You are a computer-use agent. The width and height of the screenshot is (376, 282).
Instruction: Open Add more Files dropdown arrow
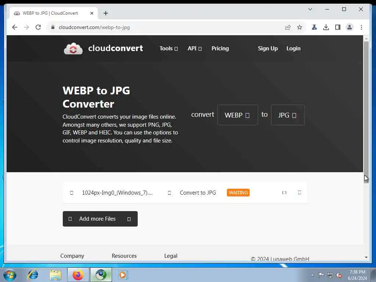point(129,219)
